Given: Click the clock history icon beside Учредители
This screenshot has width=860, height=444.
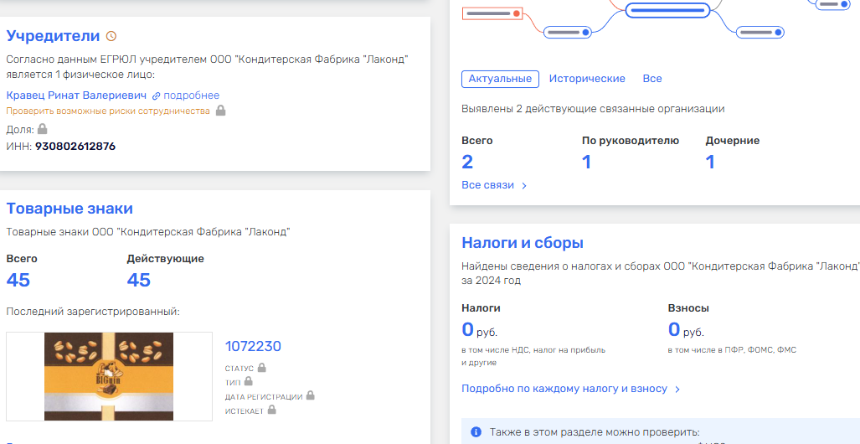Looking at the screenshot, I should click(x=111, y=36).
